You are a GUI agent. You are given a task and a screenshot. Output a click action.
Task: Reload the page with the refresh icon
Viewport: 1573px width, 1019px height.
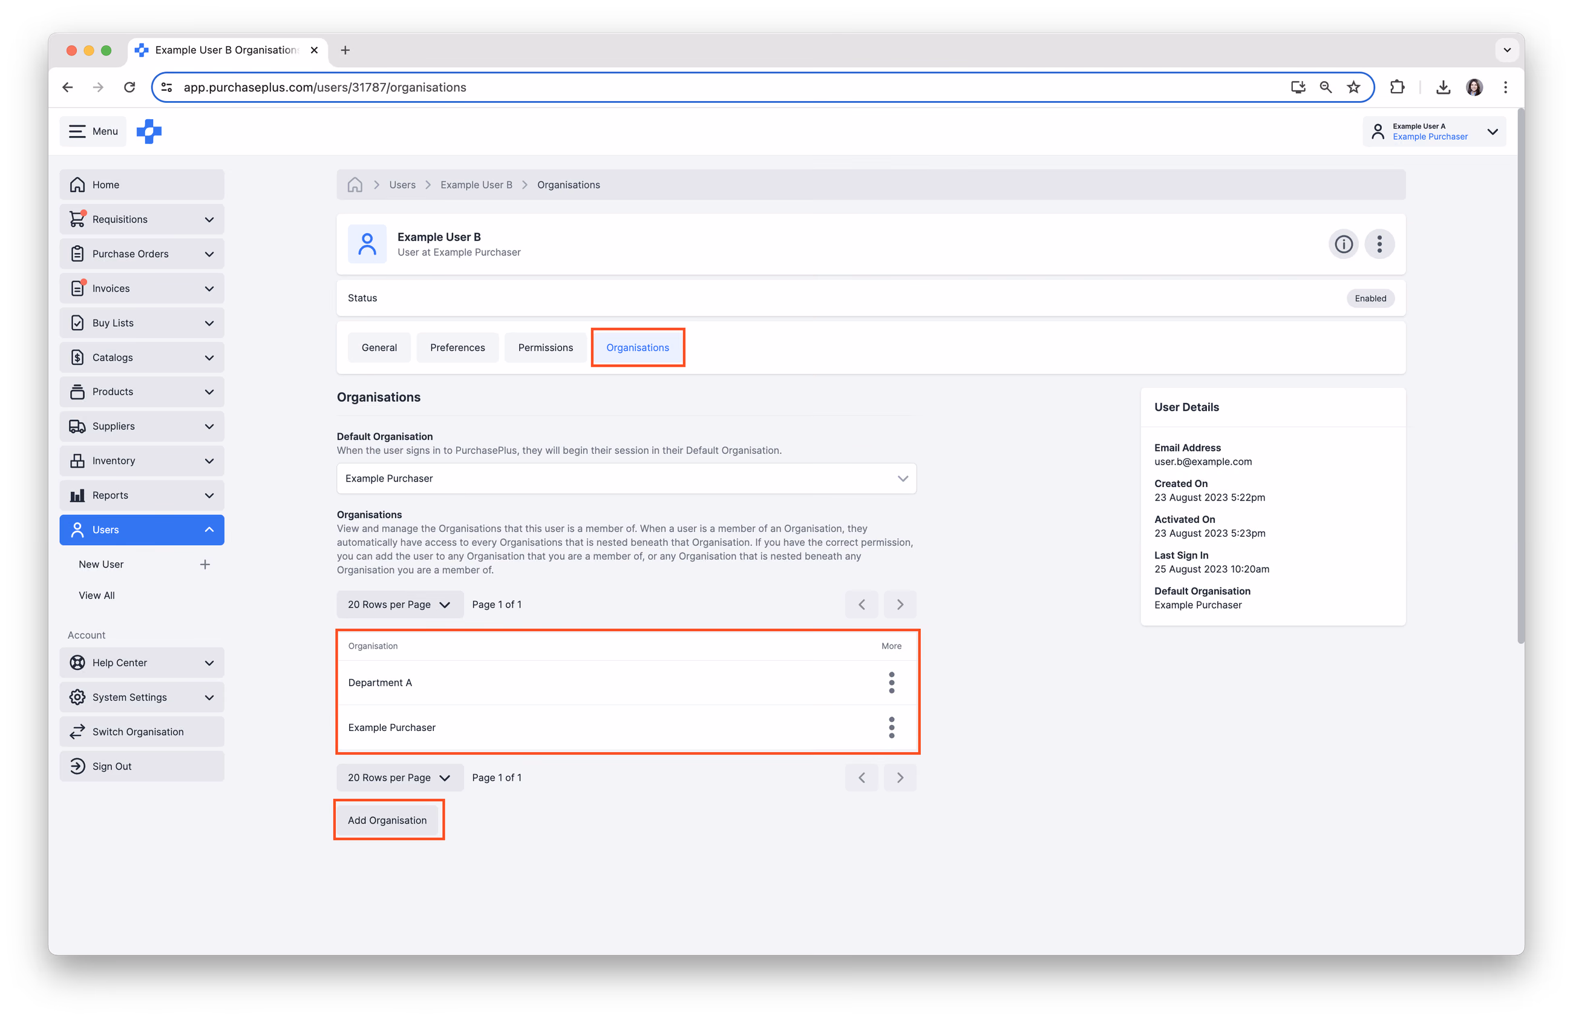(x=129, y=87)
